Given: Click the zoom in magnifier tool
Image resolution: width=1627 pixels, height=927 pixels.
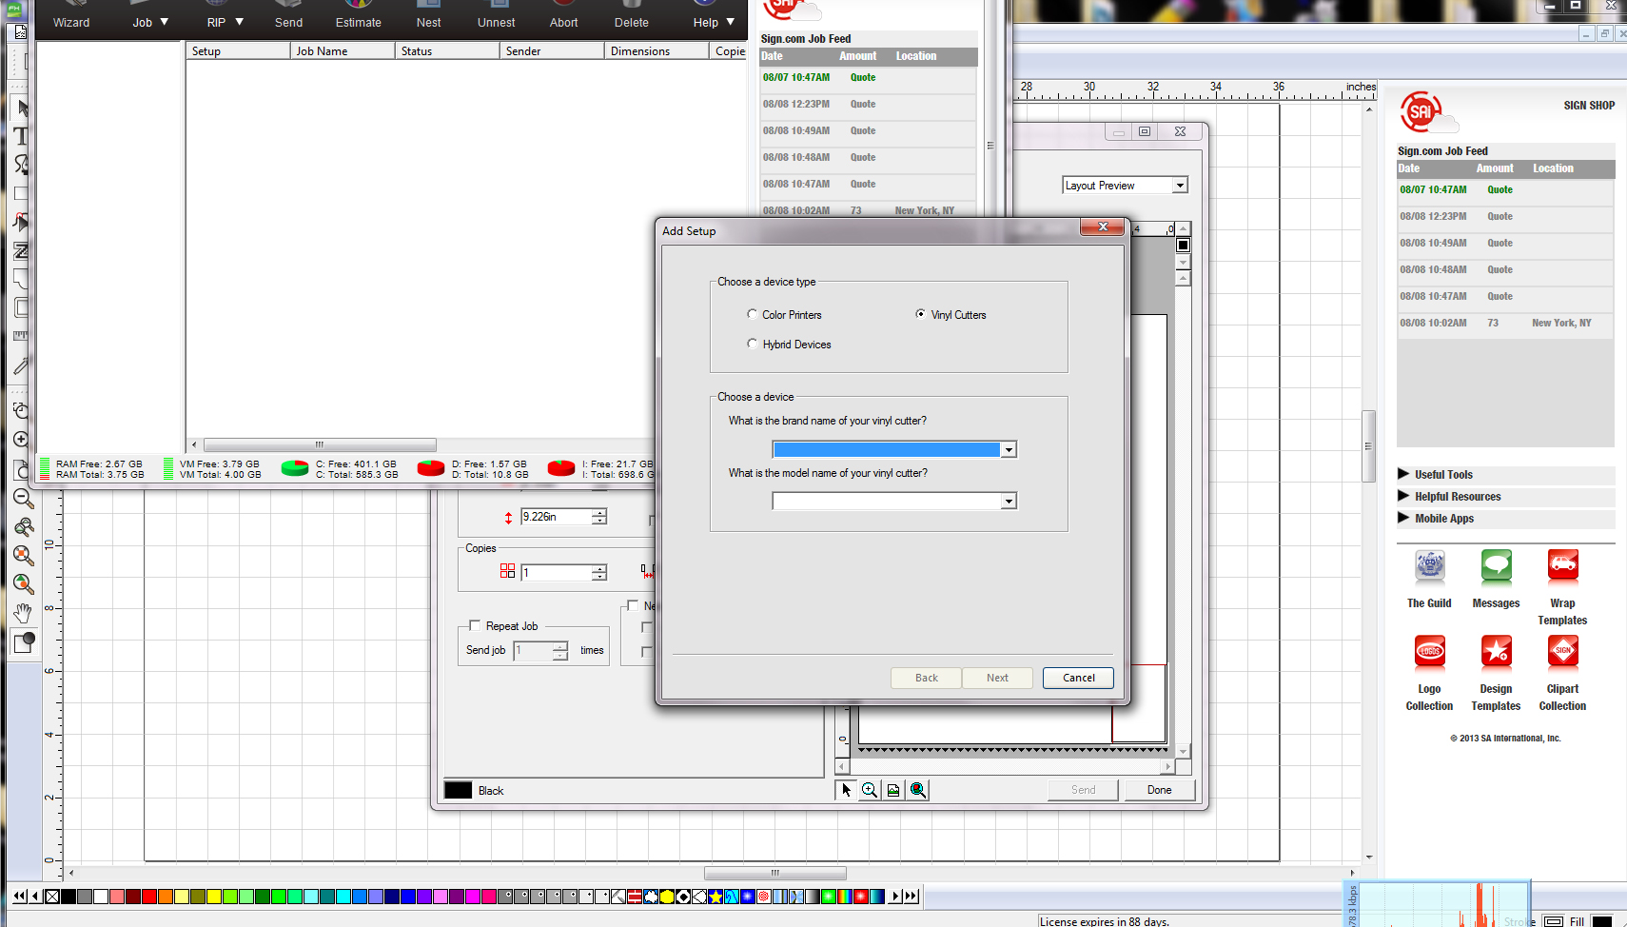Looking at the screenshot, I should coord(21,439).
